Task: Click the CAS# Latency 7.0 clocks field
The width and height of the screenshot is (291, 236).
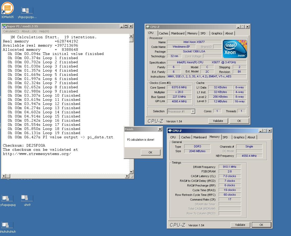Action: coord(230,176)
